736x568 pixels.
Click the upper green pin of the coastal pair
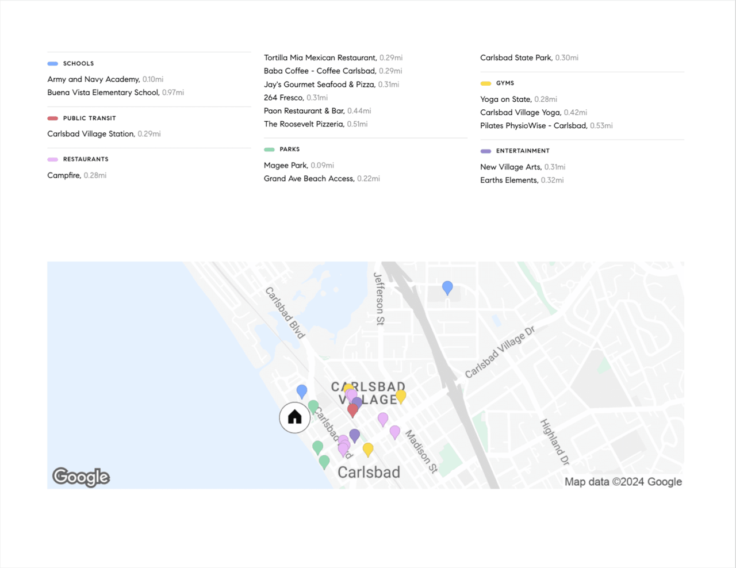tap(317, 448)
